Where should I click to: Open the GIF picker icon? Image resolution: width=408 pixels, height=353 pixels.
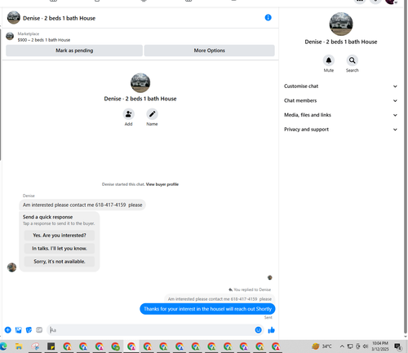[x=39, y=330]
